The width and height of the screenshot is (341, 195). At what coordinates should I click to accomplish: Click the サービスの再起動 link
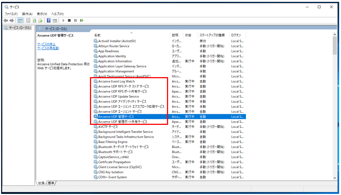[48, 48]
